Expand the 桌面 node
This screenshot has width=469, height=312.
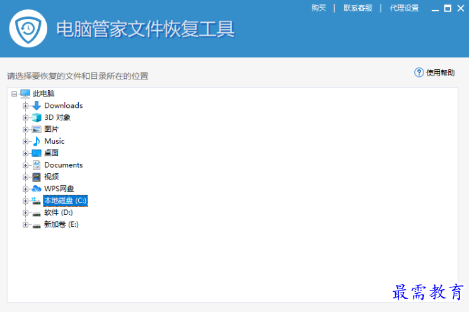[25, 153]
